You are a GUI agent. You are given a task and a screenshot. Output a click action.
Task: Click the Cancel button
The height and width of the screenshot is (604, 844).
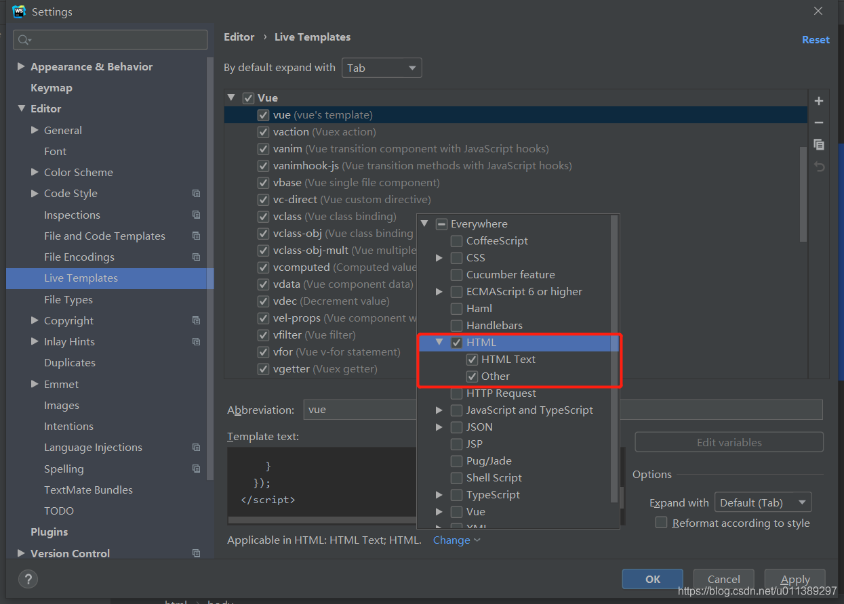724,579
